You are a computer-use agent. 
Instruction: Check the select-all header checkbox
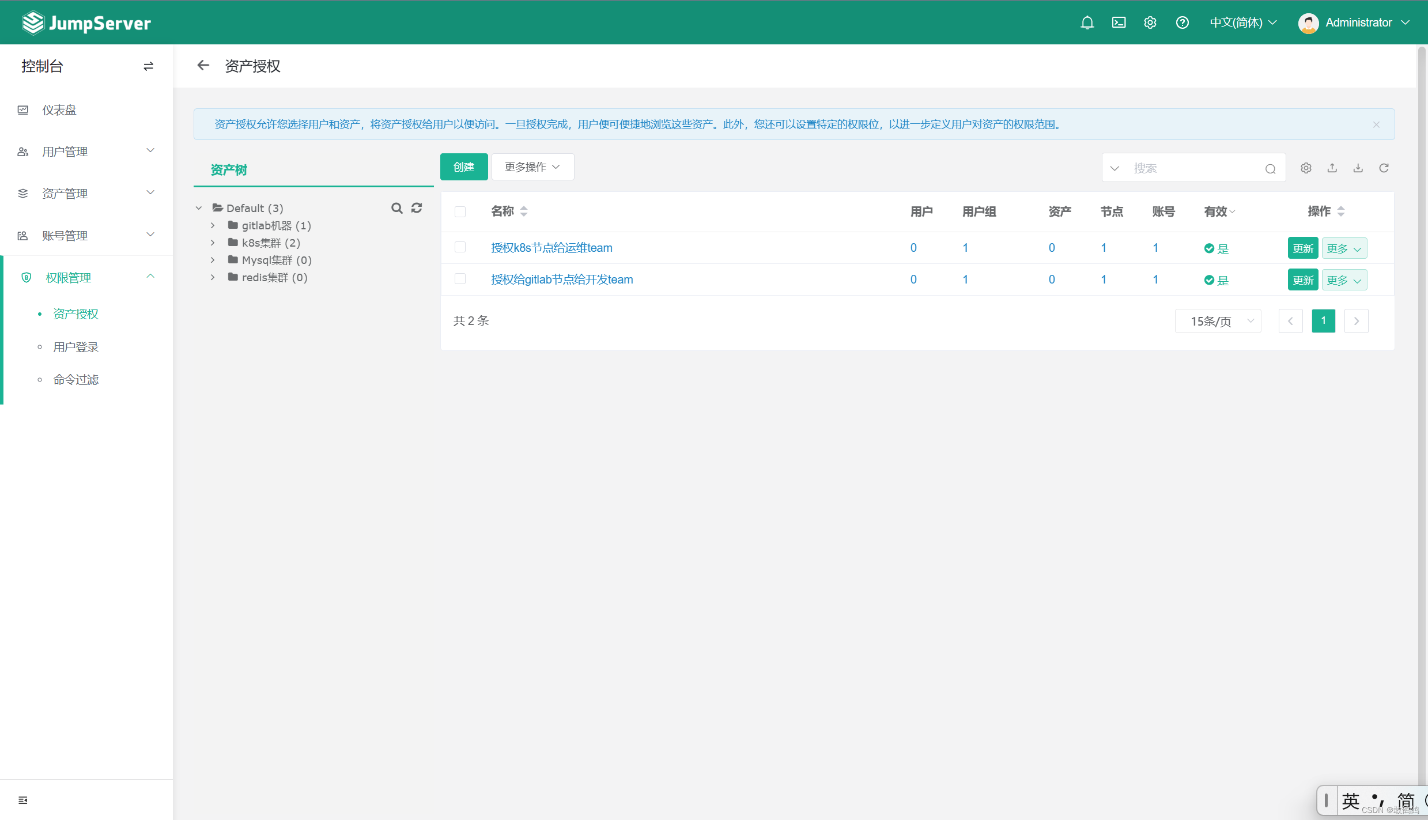[x=460, y=211]
